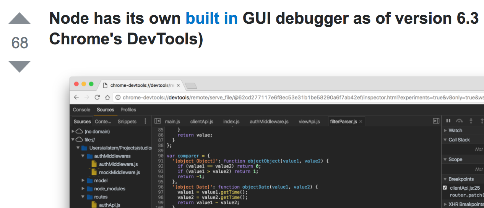The width and height of the screenshot is (484, 208).
Task: Click the node_modules folder icon
Action: (89, 188)
